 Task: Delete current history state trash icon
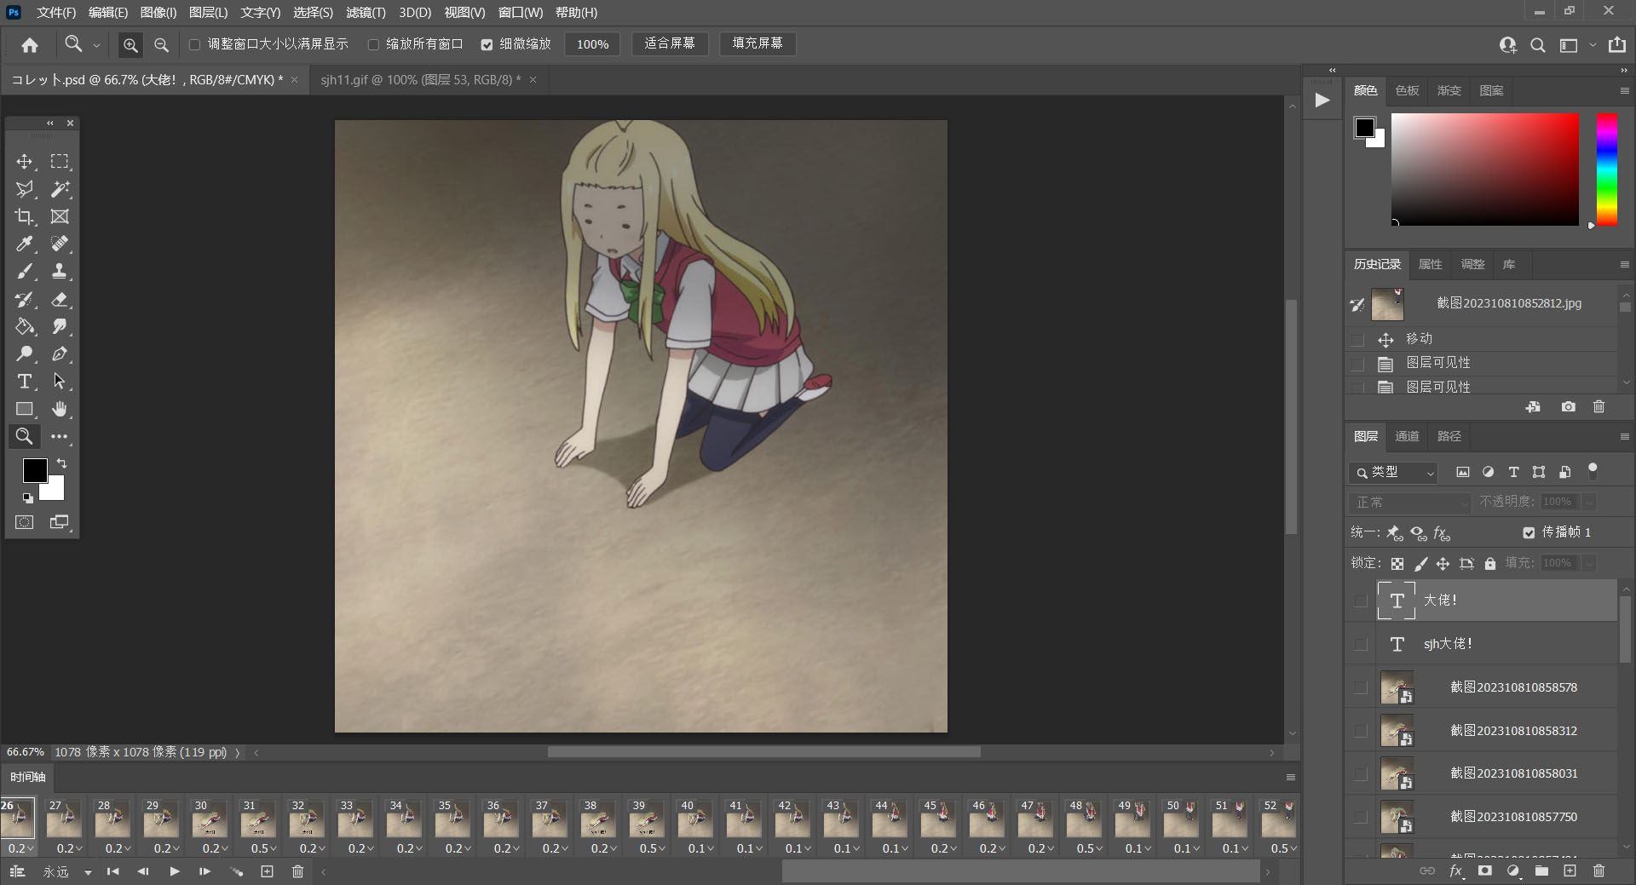coord(1599,407)
